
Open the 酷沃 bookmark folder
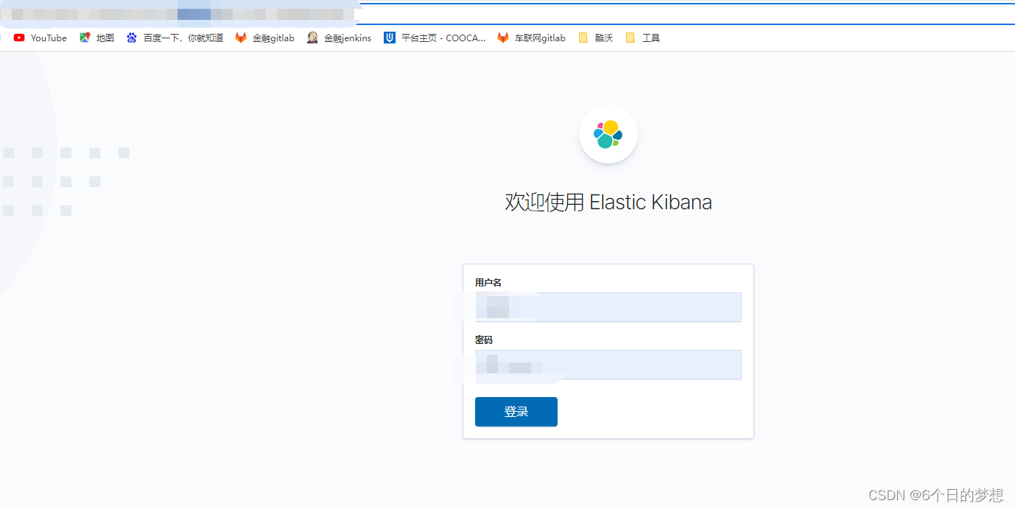[x=595, y=38]
